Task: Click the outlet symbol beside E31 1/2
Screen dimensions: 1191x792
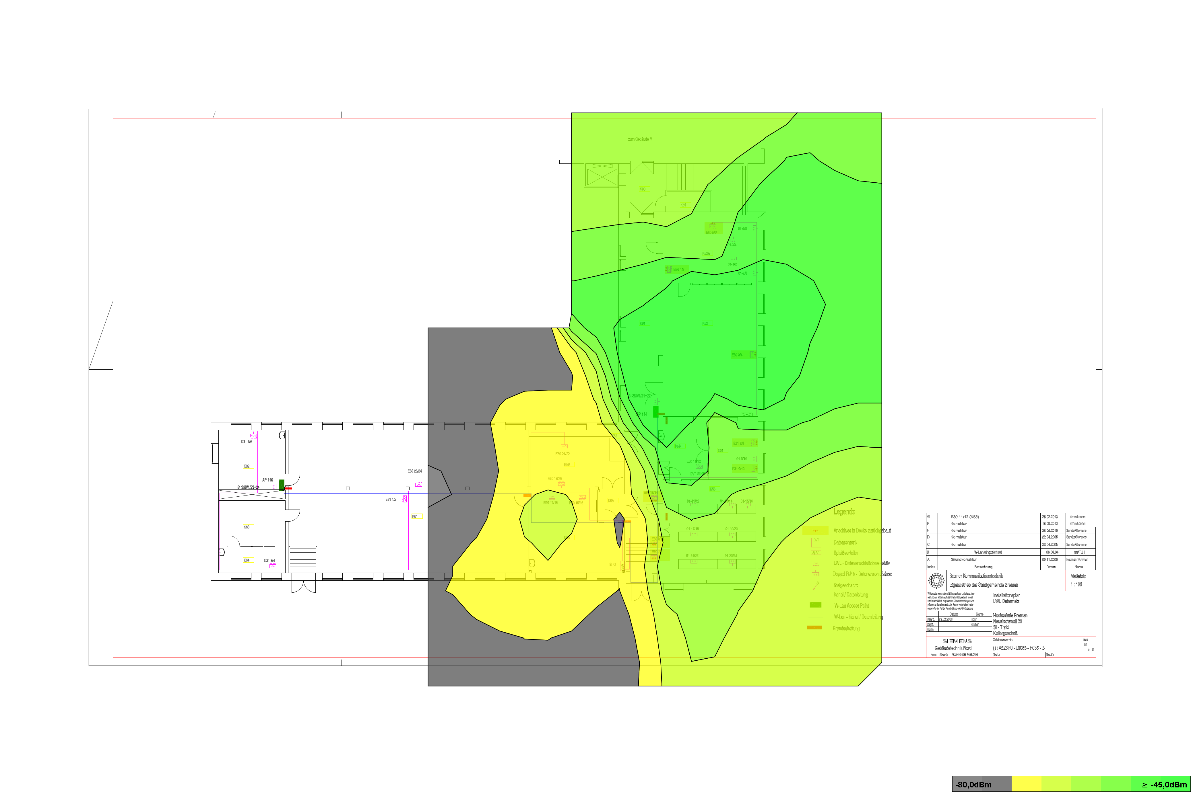Action: tap(404, 499)
